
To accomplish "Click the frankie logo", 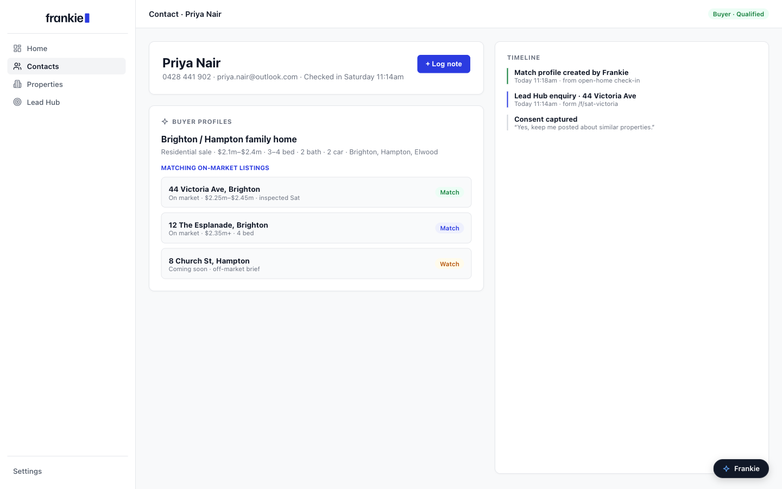I will click(67, 18).
